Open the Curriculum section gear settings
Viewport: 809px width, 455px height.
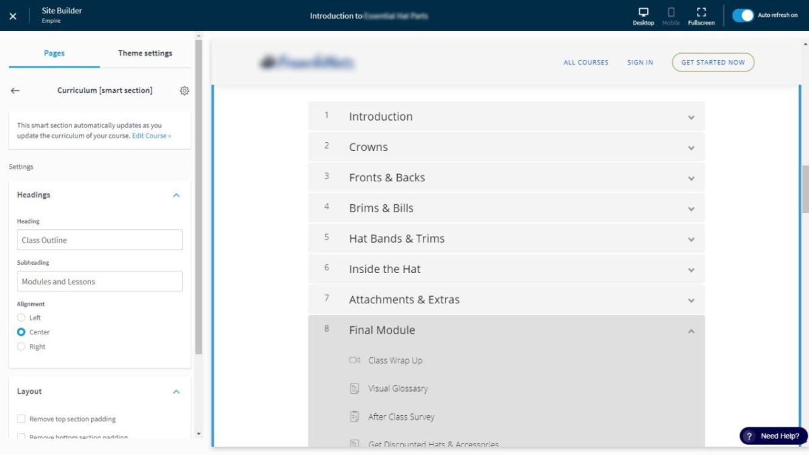coord(184,91)
